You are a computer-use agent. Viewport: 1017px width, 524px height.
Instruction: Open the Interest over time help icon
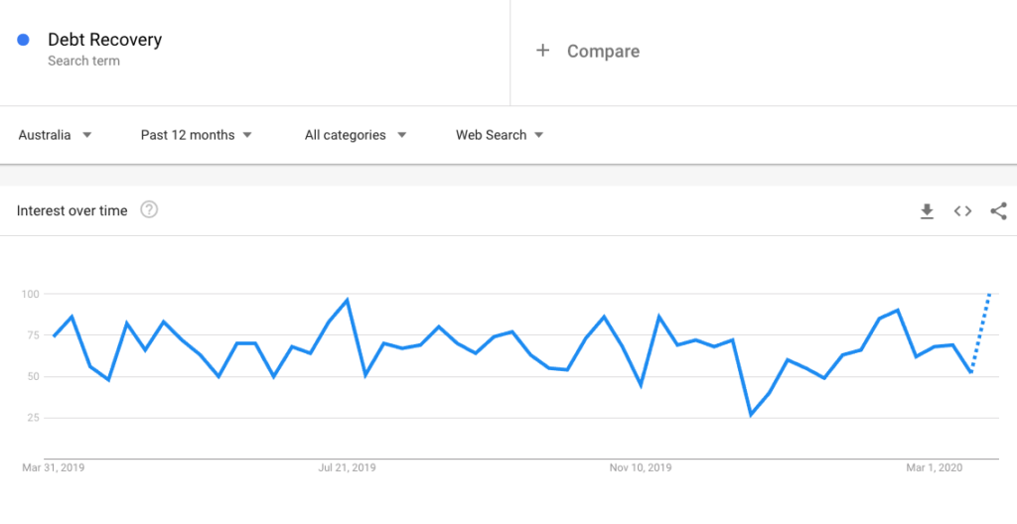[149, 210]
